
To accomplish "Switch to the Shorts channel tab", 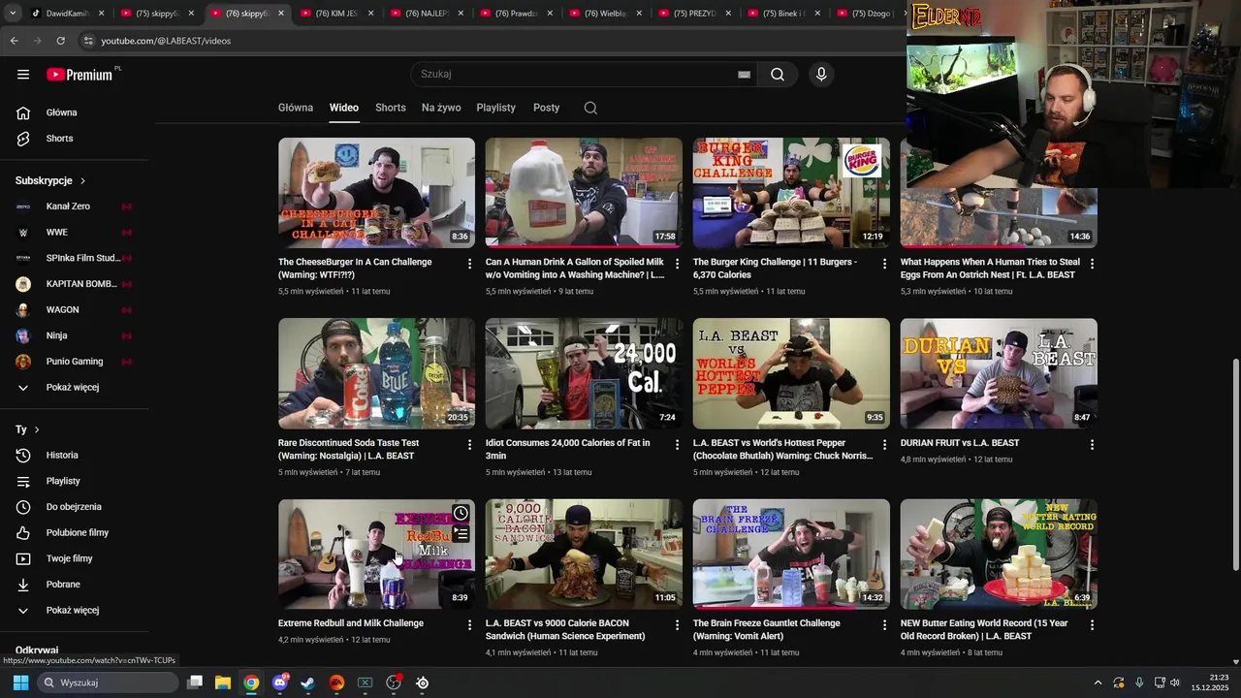I will tap(391, 108).
